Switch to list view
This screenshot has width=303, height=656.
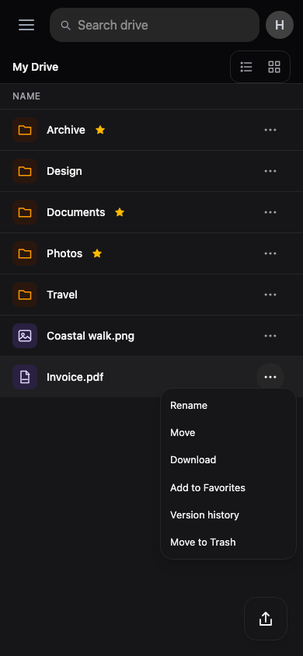coord(246,67)
